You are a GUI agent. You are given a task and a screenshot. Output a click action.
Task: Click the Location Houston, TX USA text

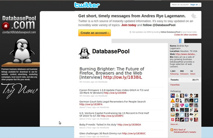click(x=183, y=51)
